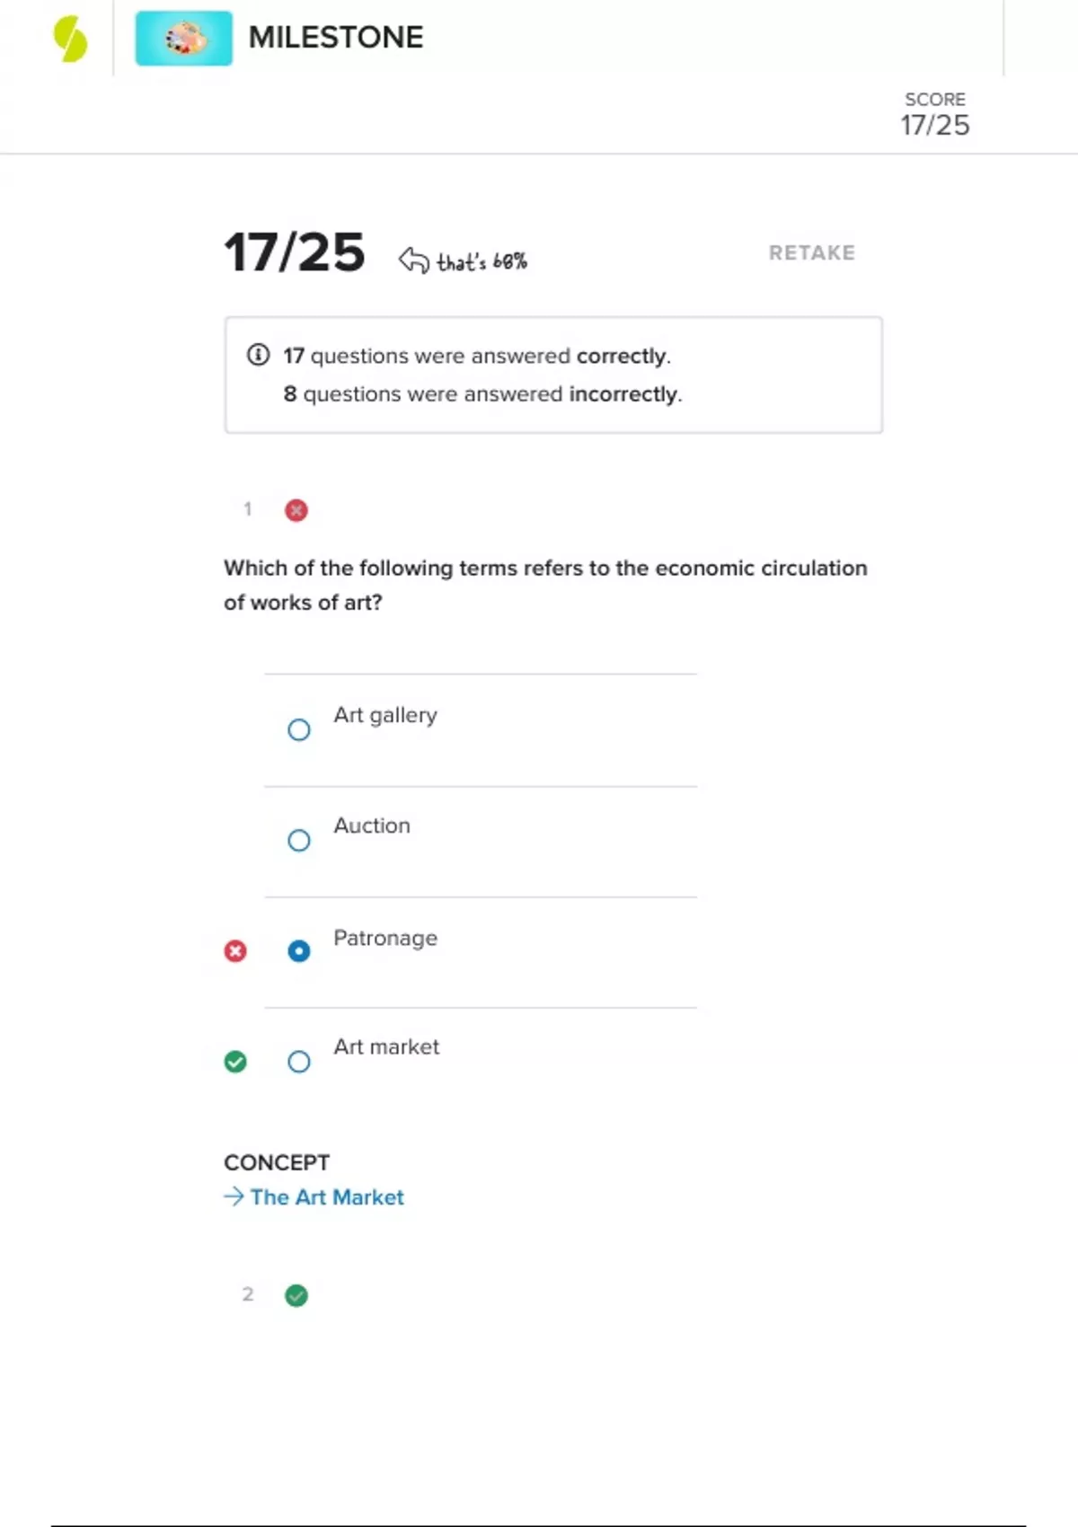The height and width of the screenshot is (1527, 1078).
Task: Select the Patronage radio option
Action: pos(299,950)
